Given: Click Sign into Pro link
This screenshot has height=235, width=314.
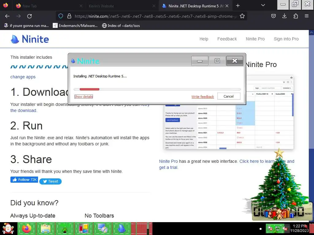Looking at the screenshot, I should (286, 39).
